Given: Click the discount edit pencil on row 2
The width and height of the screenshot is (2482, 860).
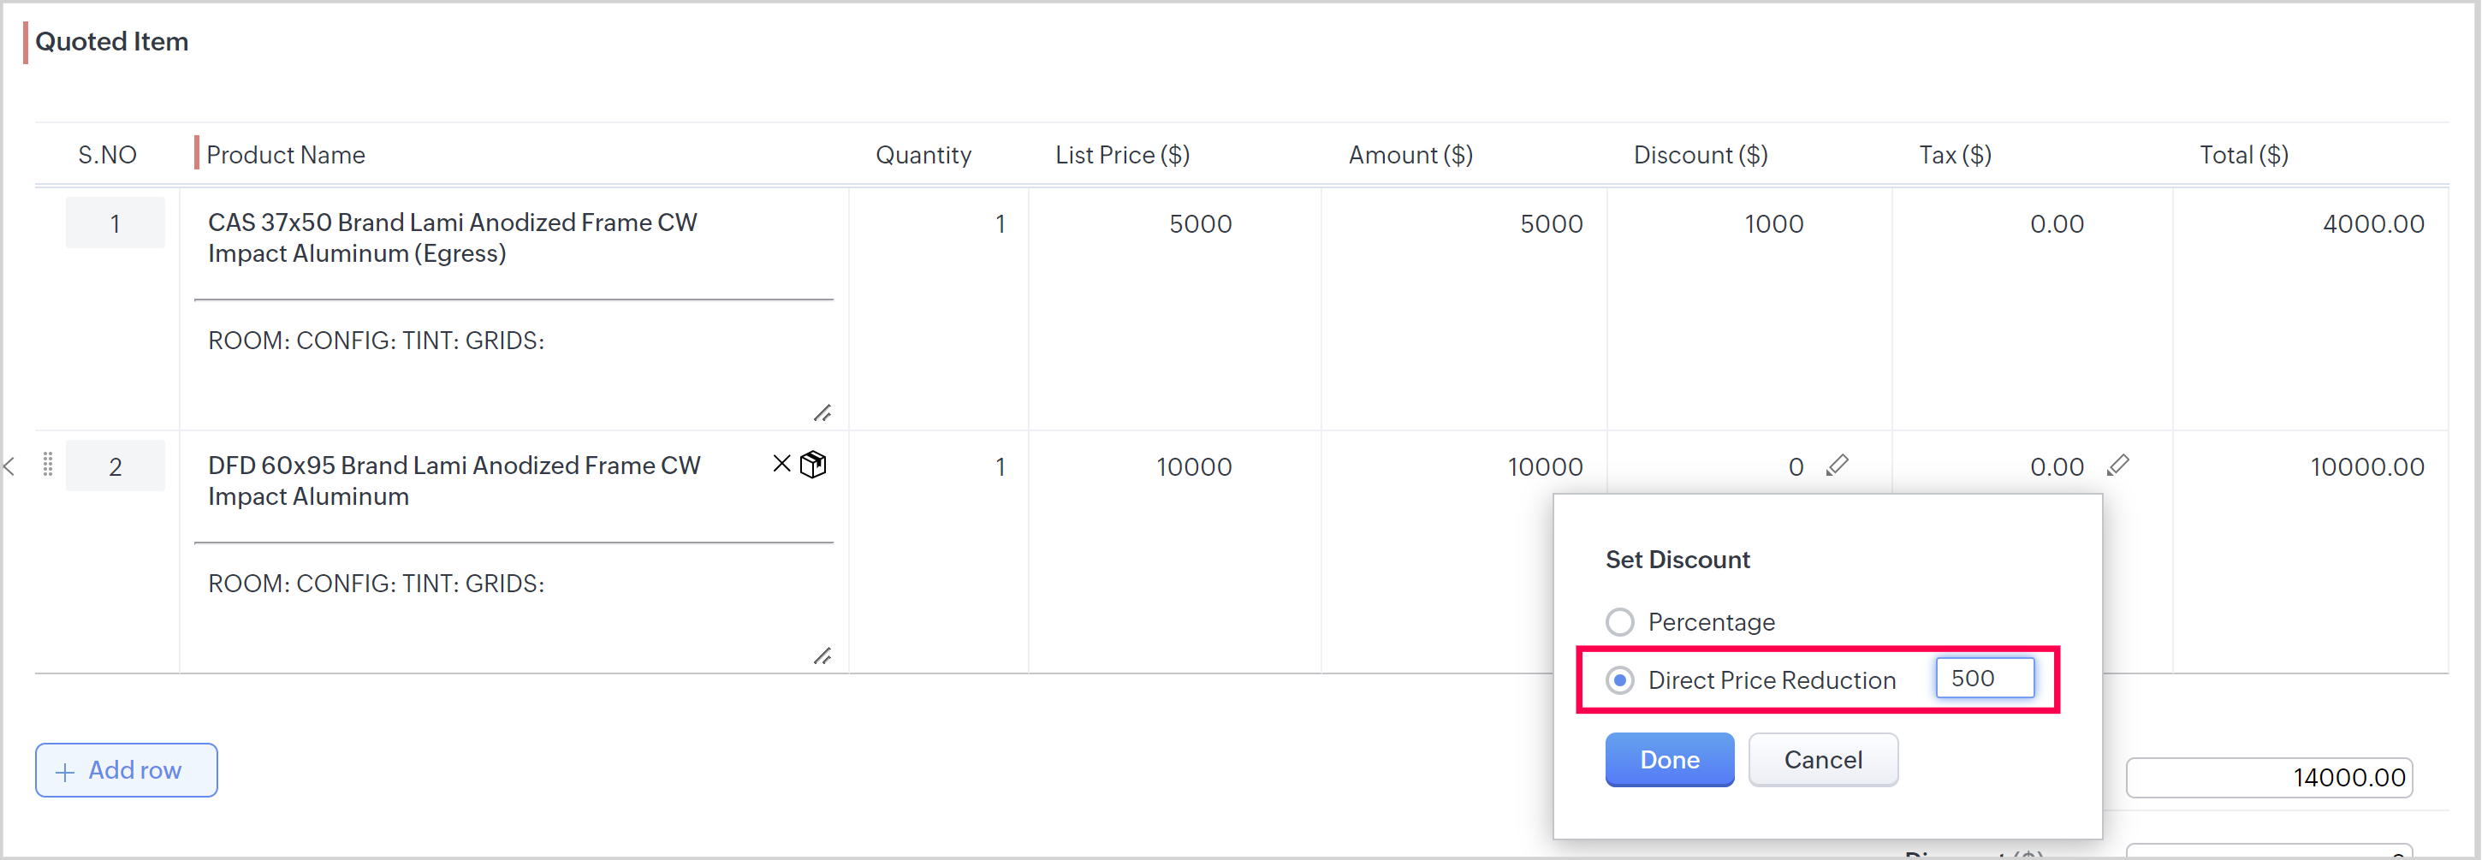Looking at the screenshot, I should 1838,466.
